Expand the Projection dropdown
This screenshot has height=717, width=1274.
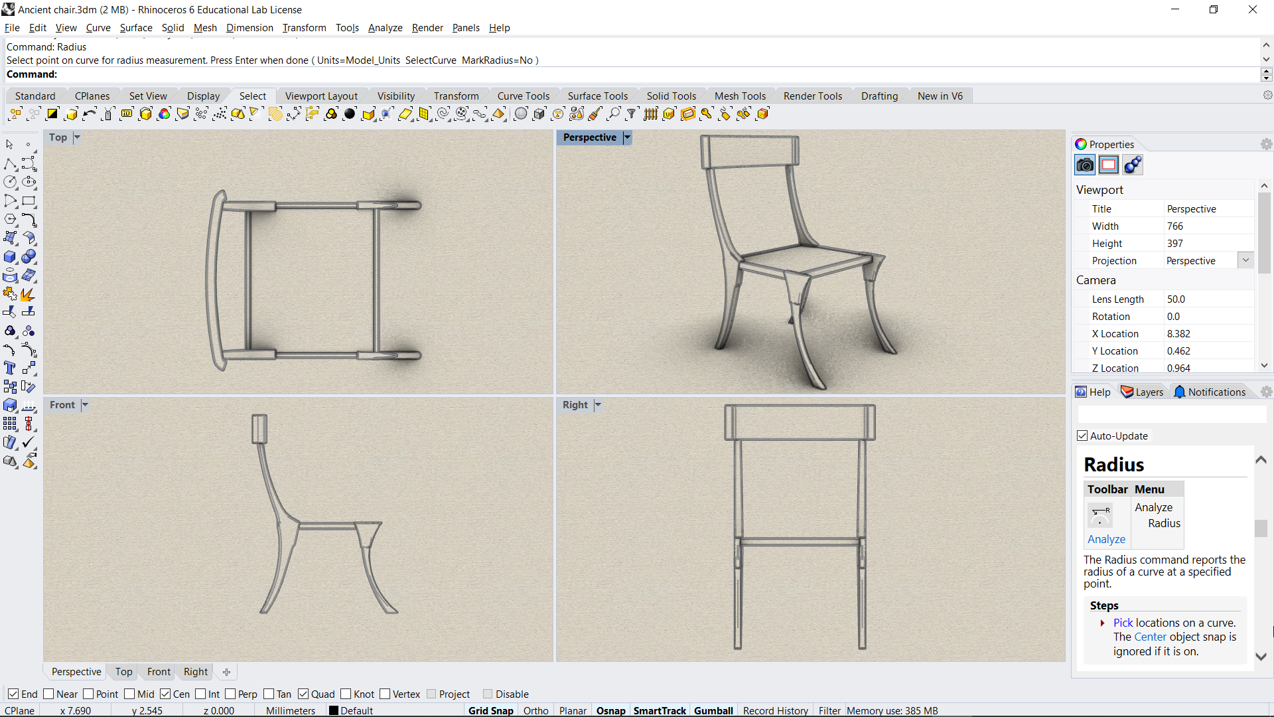tap(1245, 260)
